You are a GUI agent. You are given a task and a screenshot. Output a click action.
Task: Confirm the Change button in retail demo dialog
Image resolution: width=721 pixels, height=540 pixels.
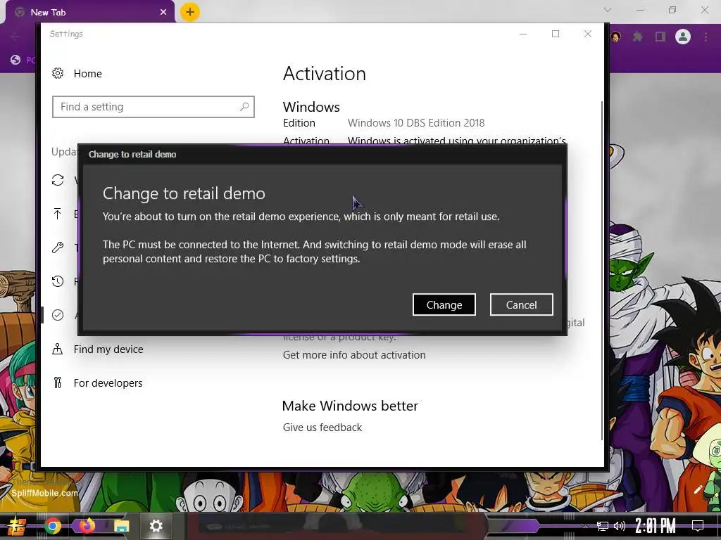[x=444, y=304]
